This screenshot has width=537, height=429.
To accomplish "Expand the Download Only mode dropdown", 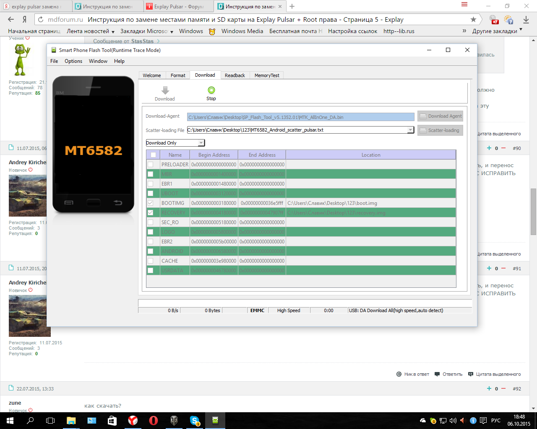I will coord(201,143).
